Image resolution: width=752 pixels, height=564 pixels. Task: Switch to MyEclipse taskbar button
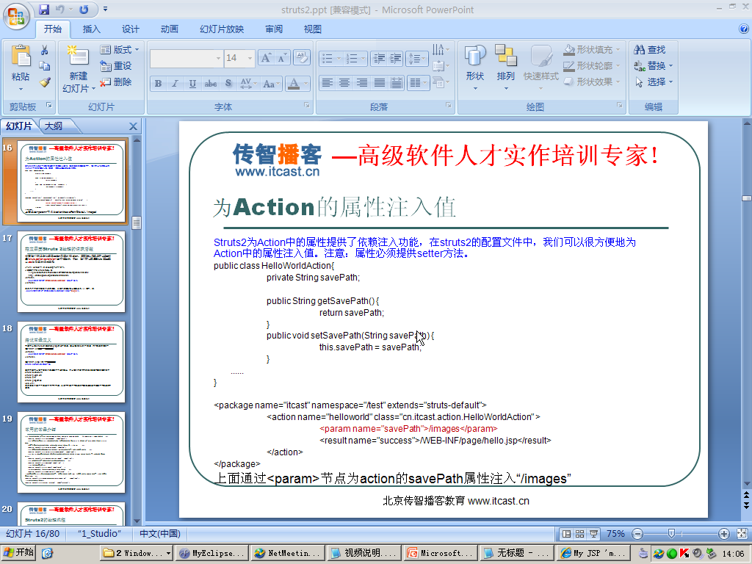[212, 553]
